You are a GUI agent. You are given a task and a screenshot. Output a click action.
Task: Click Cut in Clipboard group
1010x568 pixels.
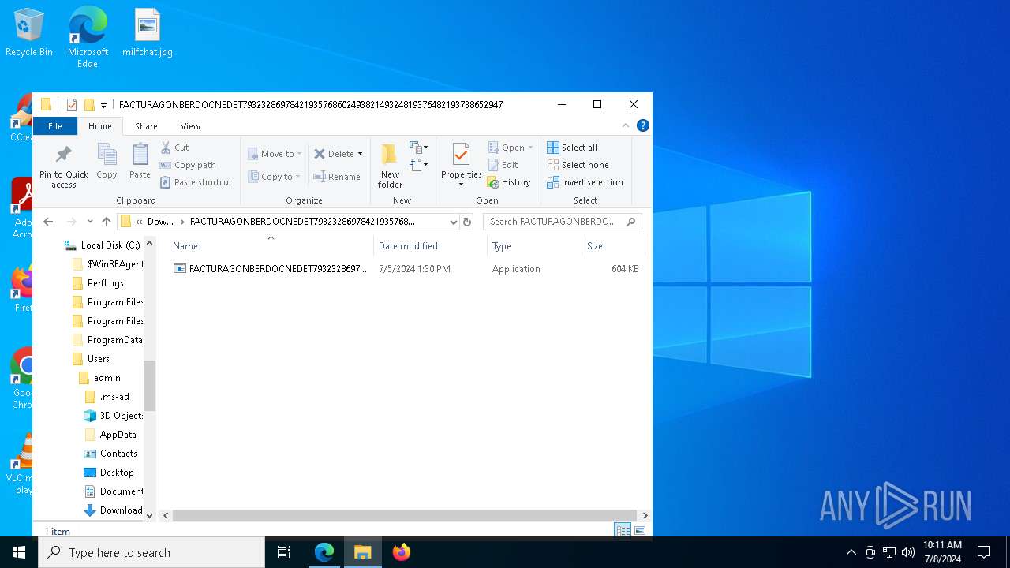pyautogui.click(x=175, y=148)
